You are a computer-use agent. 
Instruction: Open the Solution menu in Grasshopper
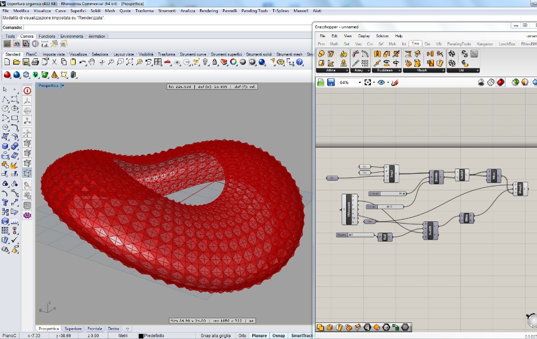point(382,36)
